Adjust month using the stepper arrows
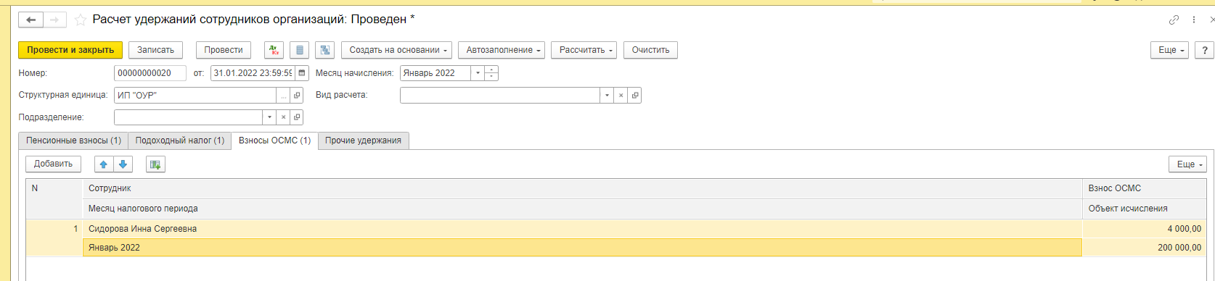Screen dimensions: 1215x281 (491, 73)
